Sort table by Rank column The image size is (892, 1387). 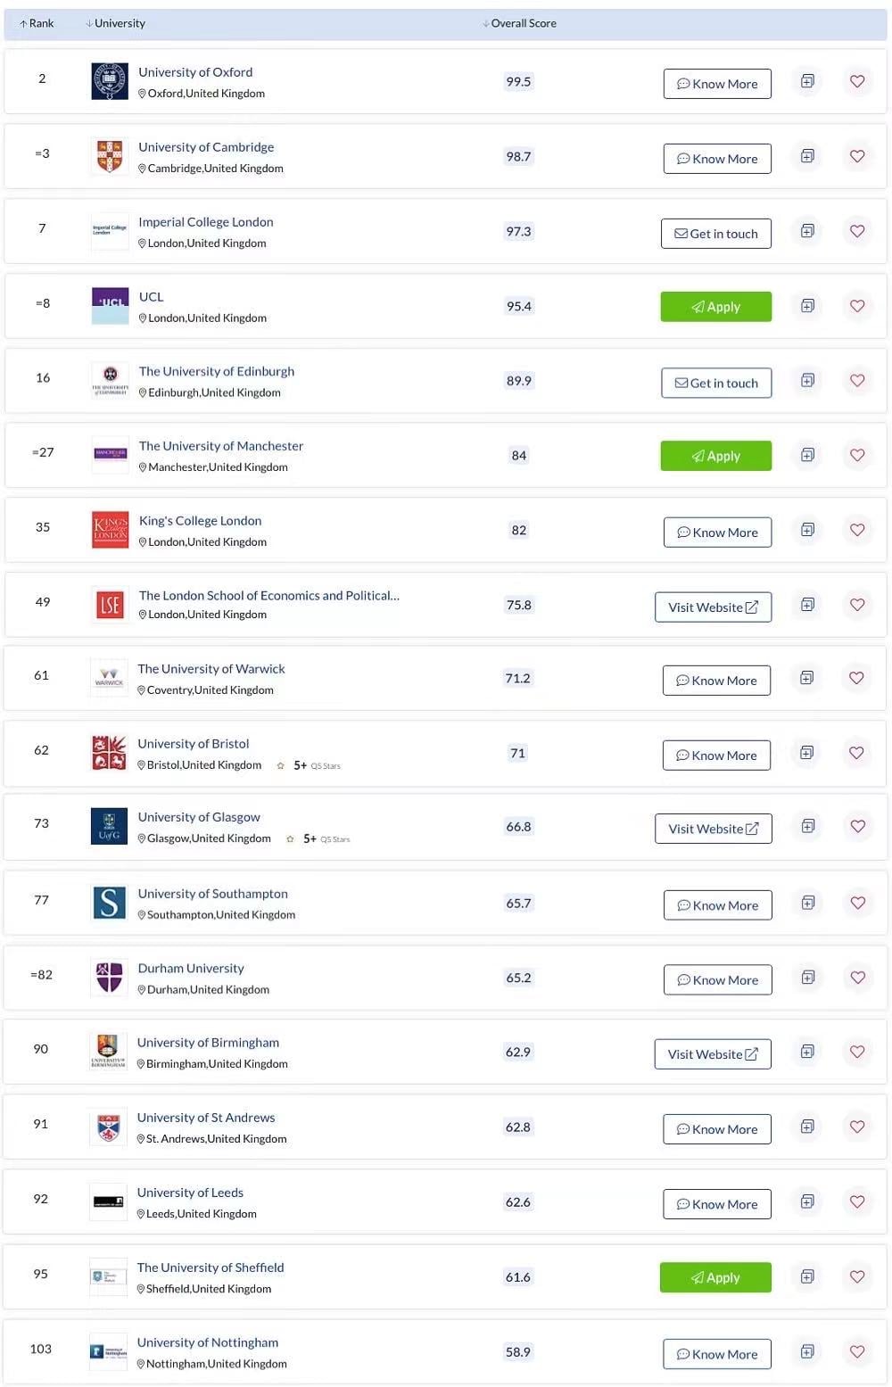click(x=37, y=23)
